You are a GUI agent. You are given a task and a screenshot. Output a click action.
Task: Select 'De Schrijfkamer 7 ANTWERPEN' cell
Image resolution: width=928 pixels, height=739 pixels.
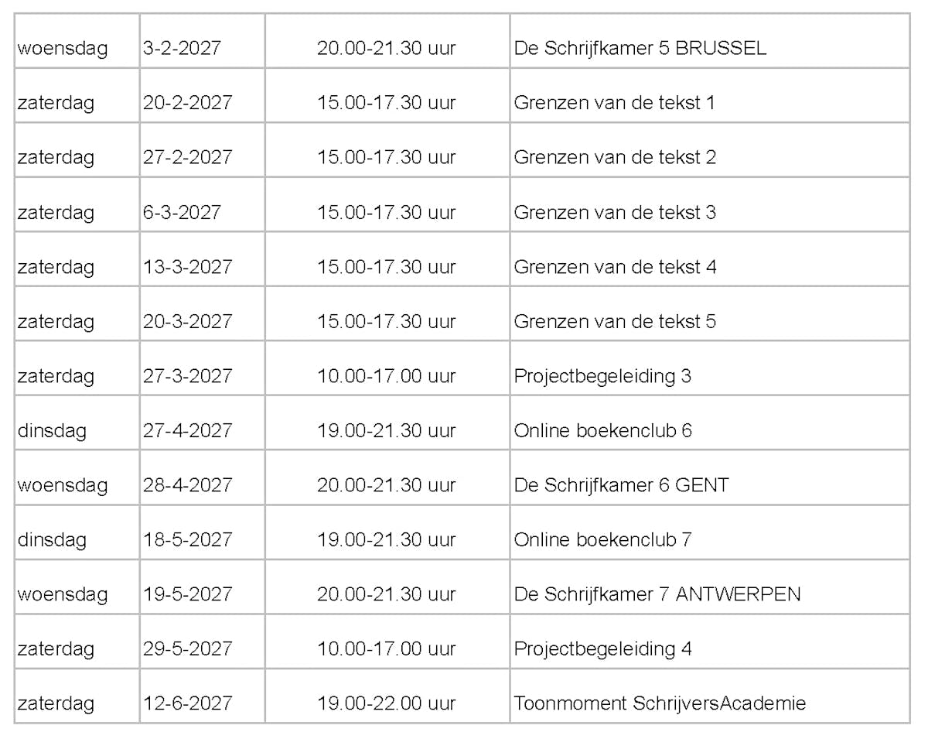(x=657, y=594)
